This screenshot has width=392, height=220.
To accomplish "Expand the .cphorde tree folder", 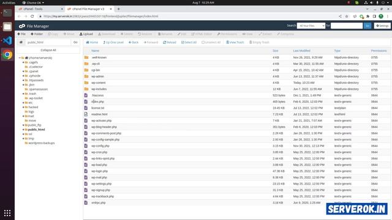I will tap(23, 76).
